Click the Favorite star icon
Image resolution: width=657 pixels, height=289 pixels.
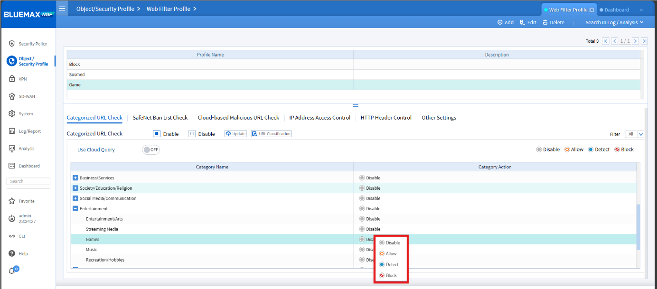(12, 201)
